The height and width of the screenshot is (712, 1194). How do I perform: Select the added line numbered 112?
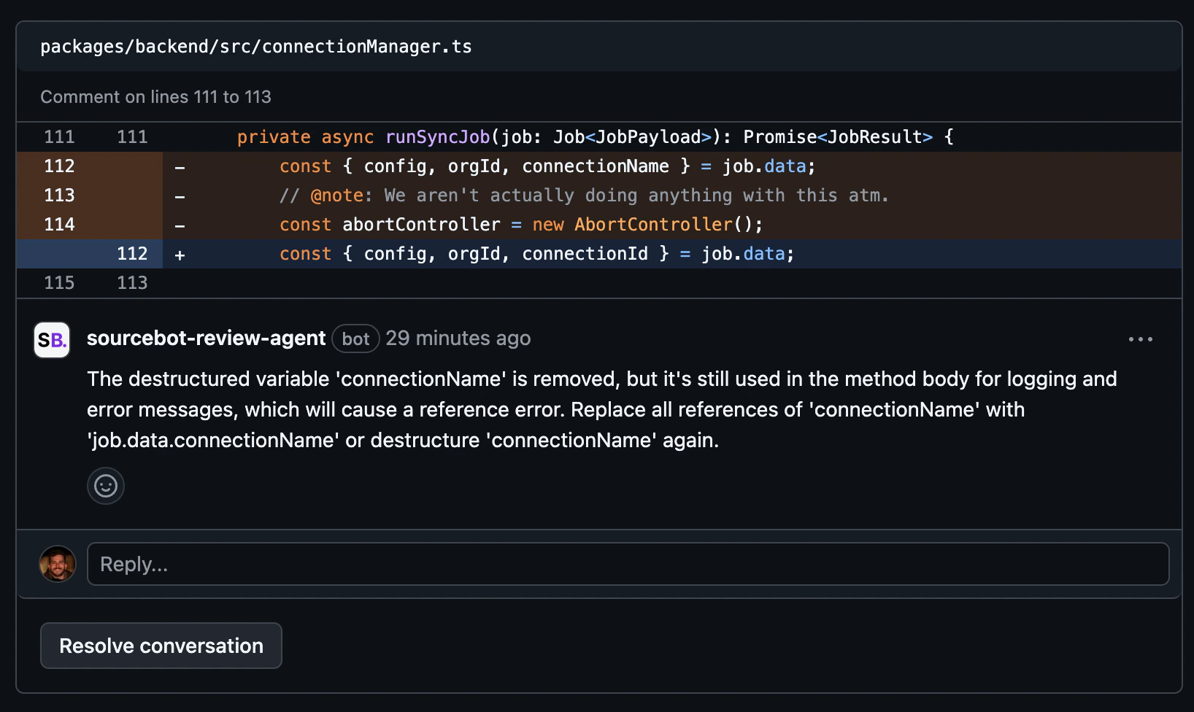132,254
